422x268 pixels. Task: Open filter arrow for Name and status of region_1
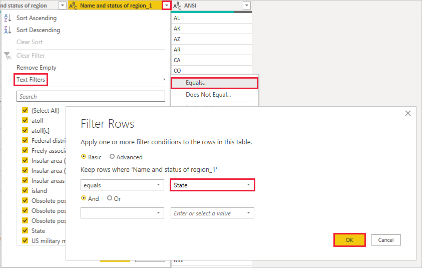(166, 6)
